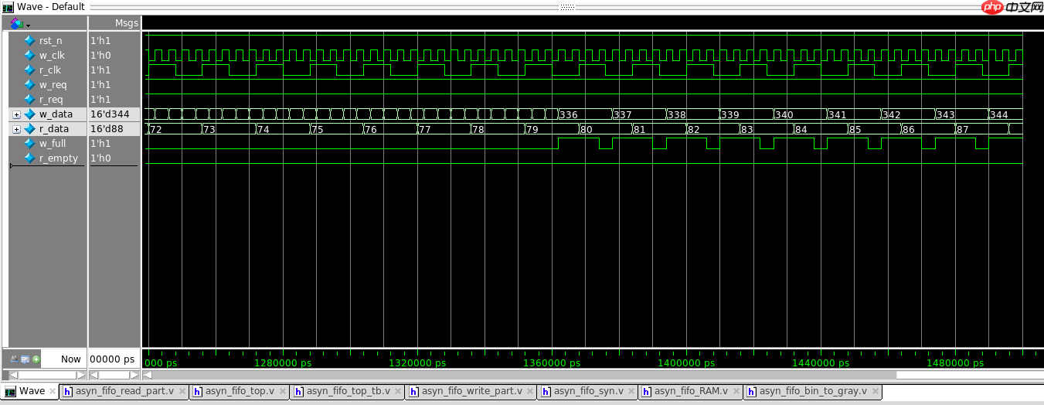The width and height of the screenshot is (1044, 405).
Task: Click the 1360000 ps mark on the timeline
Action: 552,362
